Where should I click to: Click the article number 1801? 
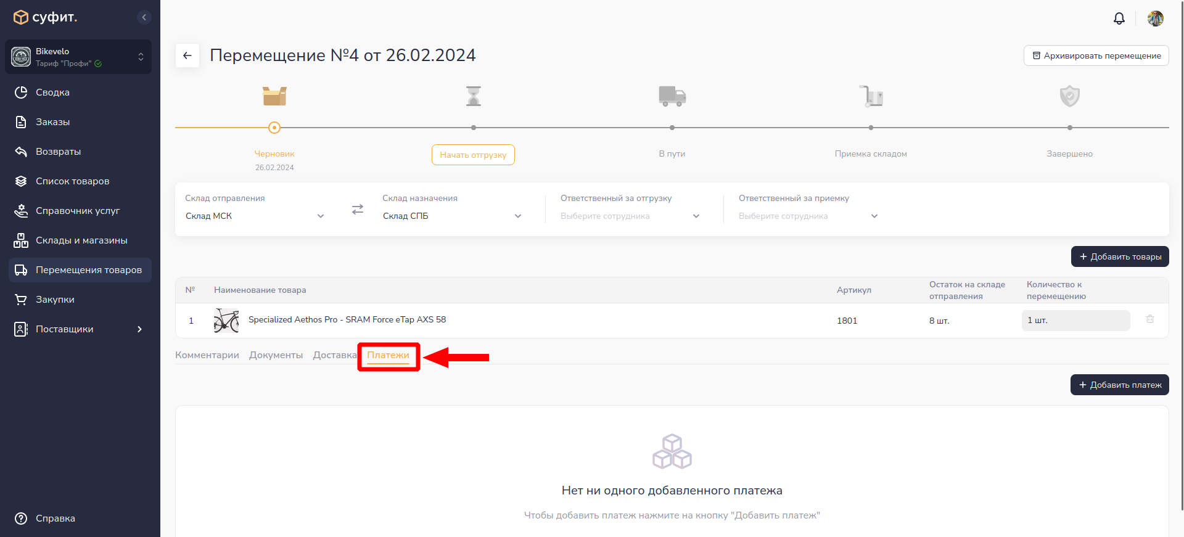(847, 321)
